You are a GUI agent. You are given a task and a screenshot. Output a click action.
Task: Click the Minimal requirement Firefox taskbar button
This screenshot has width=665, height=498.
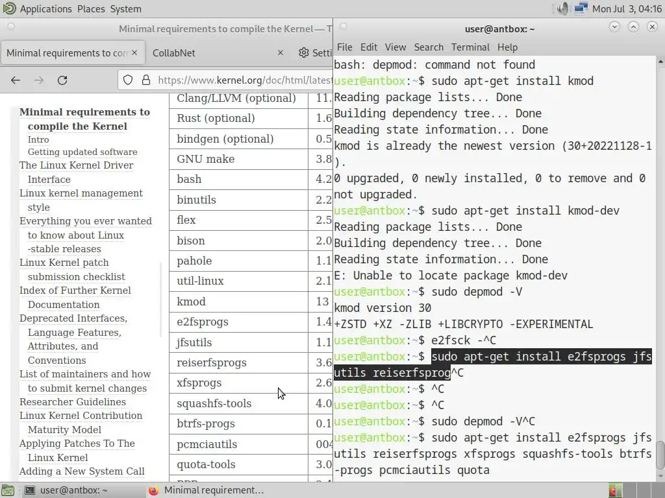coord(208,490)
